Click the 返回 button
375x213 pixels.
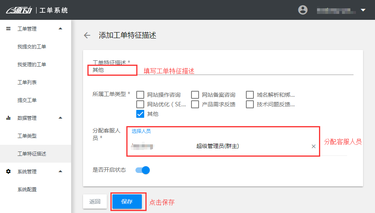tap(95, 201)
